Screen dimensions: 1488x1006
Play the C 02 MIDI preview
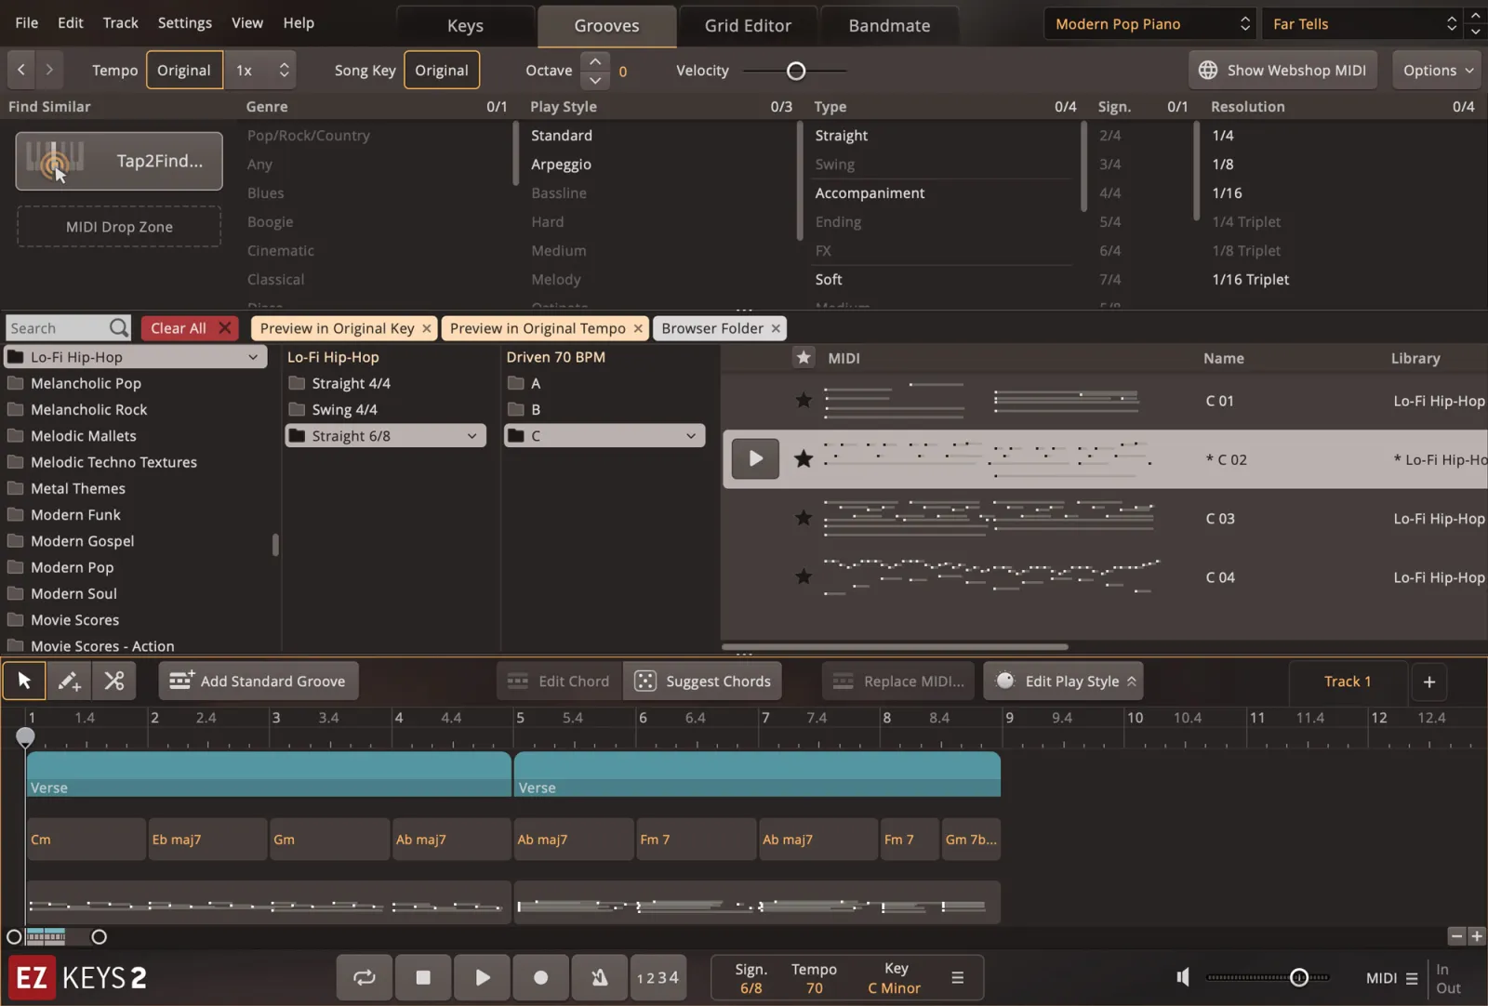(x=755, y=458)
